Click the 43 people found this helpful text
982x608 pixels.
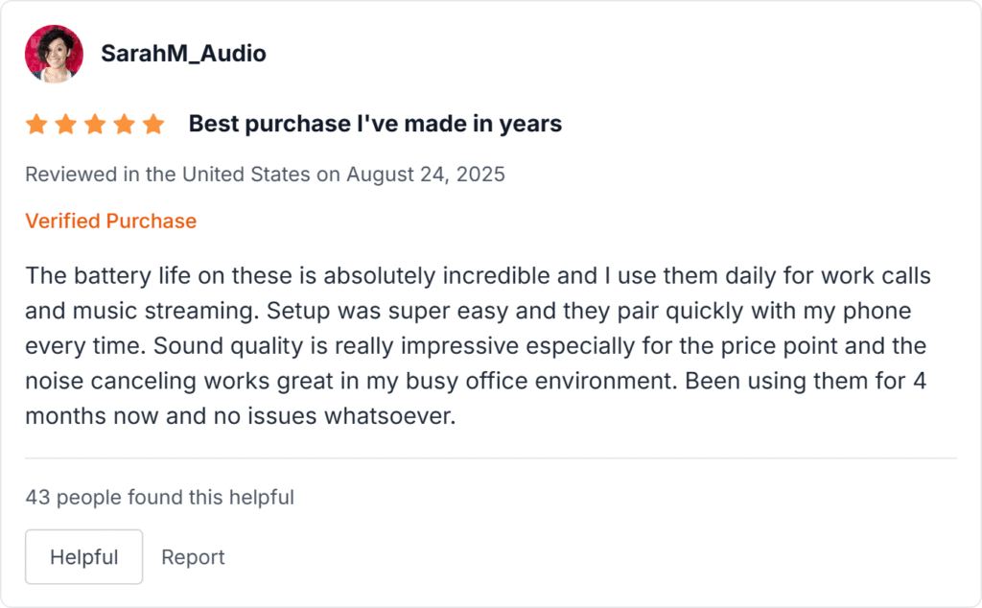tap(159, 497)
